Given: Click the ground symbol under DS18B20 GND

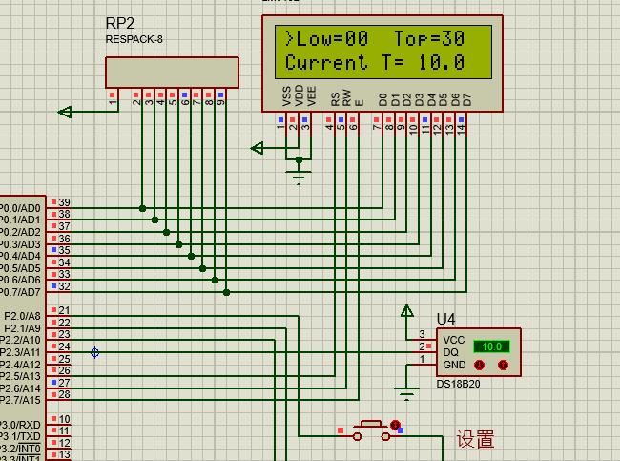Looking at the screenshot, I should click(x=406, y=394).
